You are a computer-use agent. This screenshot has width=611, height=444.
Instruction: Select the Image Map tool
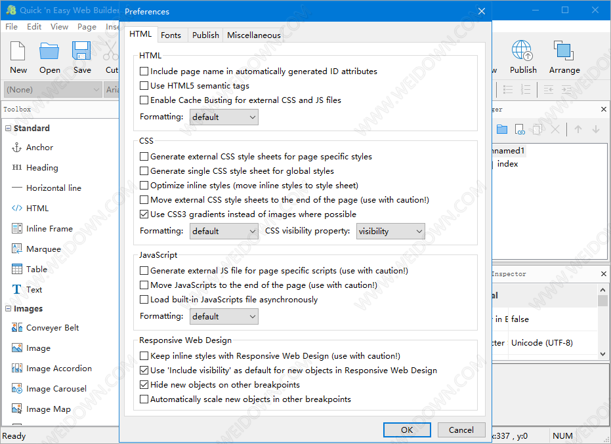[x=41, y=409]
